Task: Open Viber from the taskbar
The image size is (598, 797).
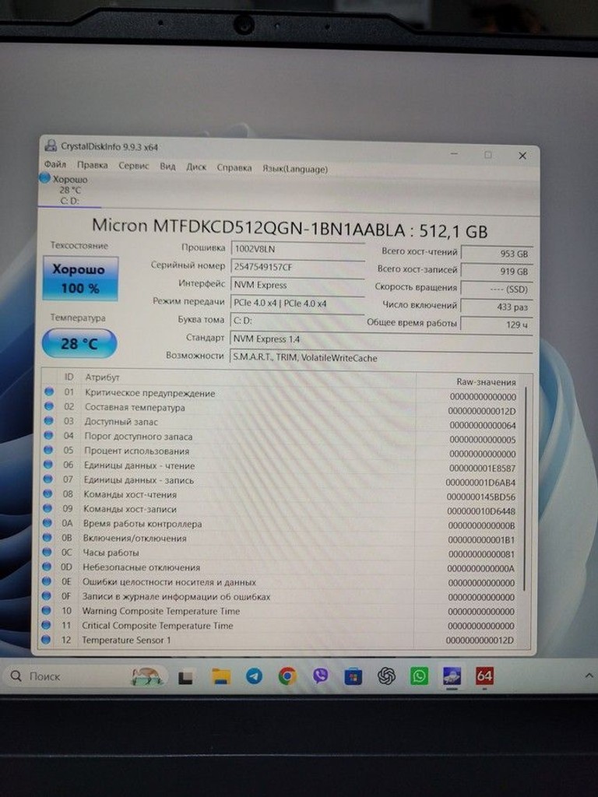Action: pos(320,676)
